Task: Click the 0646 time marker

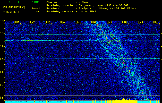Action: click(x=94, y=22)
